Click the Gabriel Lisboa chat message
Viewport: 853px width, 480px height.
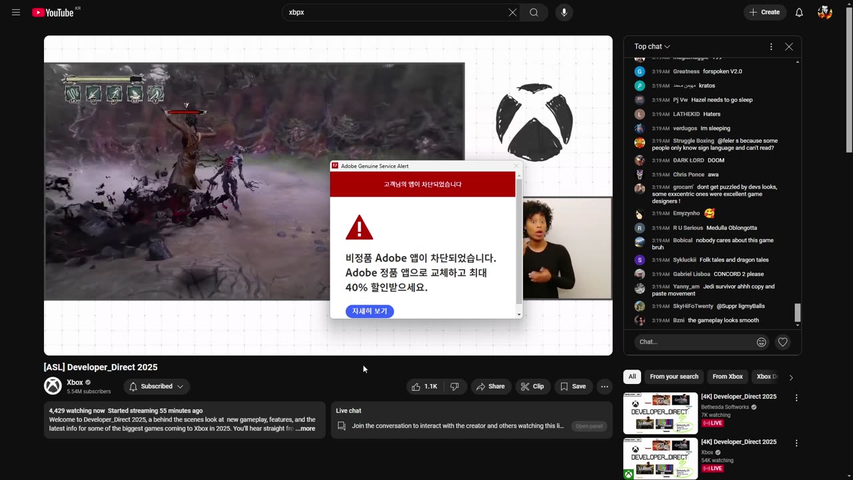click(738, 274)
